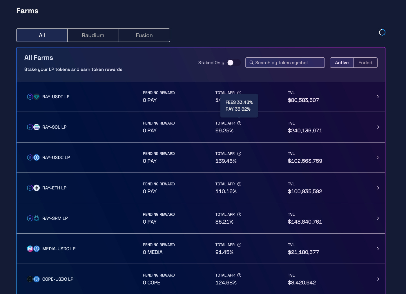Click the circular refresh progress icon
The height and width of the screenshot is (294, 406).
(382, 32)
